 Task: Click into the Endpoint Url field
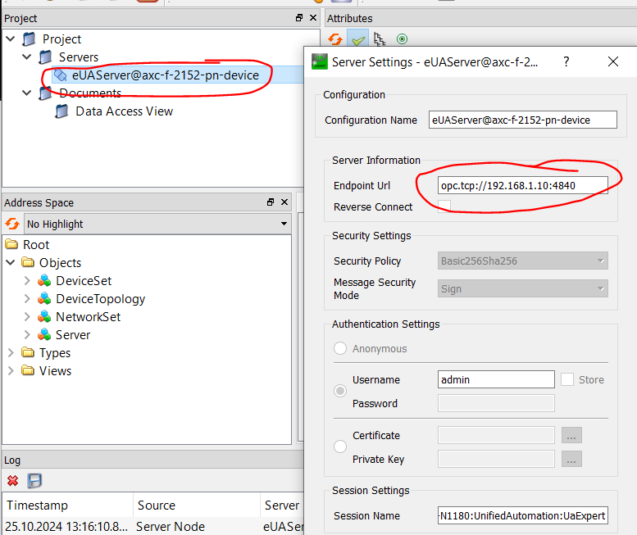(x=522, y=185)
